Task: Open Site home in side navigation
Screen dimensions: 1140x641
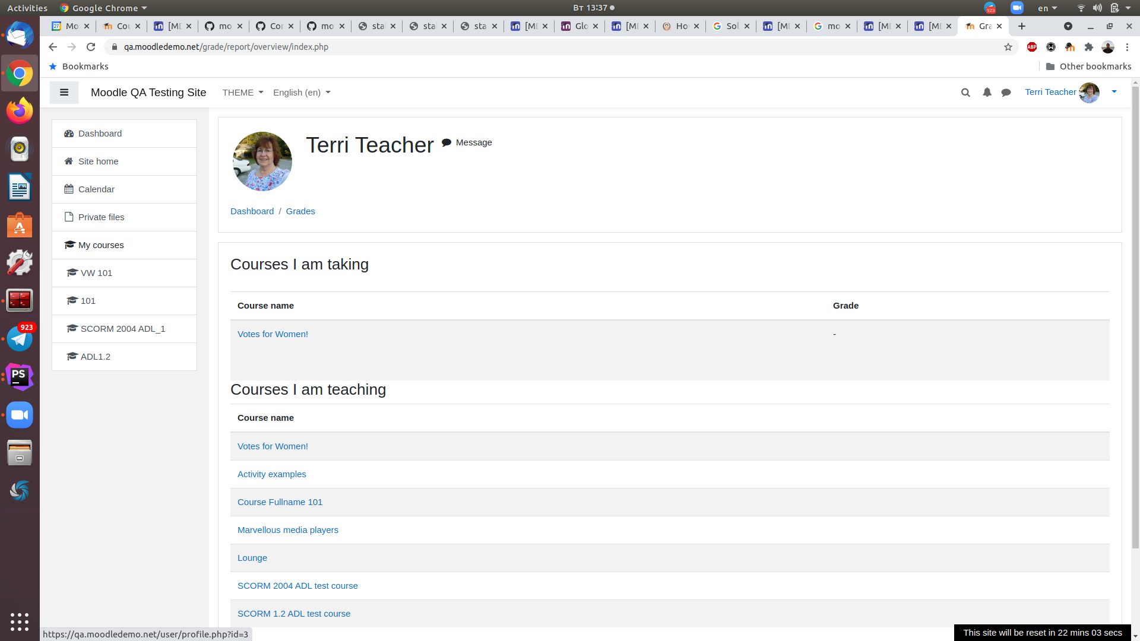Action: [124, 161]
